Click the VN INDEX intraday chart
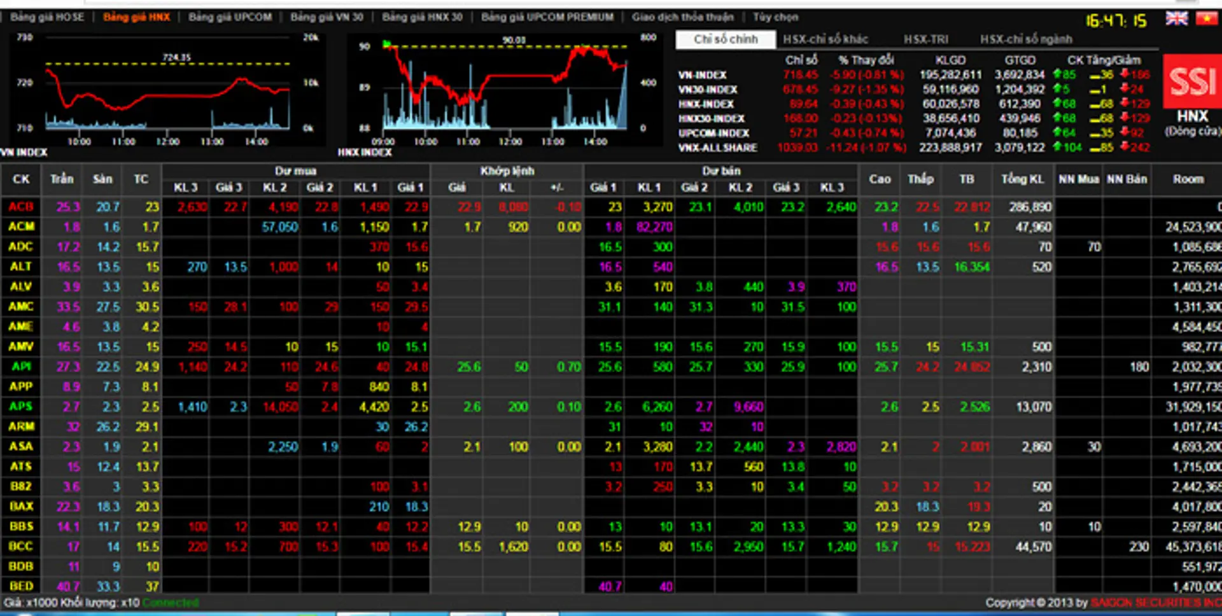 167,89
